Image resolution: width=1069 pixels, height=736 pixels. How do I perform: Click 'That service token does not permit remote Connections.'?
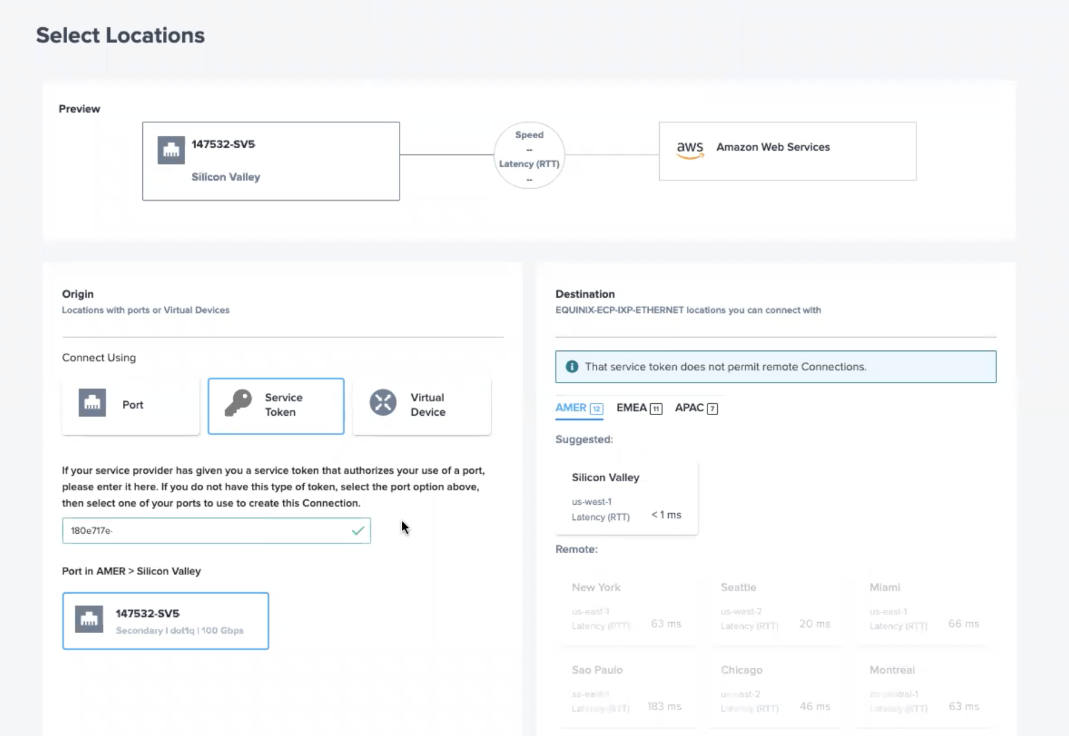tap(726, 367)
